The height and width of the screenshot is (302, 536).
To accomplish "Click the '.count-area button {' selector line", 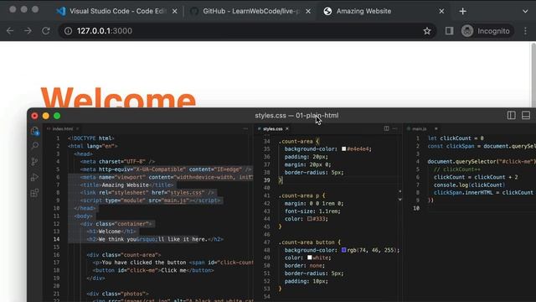I will (310, 242).
